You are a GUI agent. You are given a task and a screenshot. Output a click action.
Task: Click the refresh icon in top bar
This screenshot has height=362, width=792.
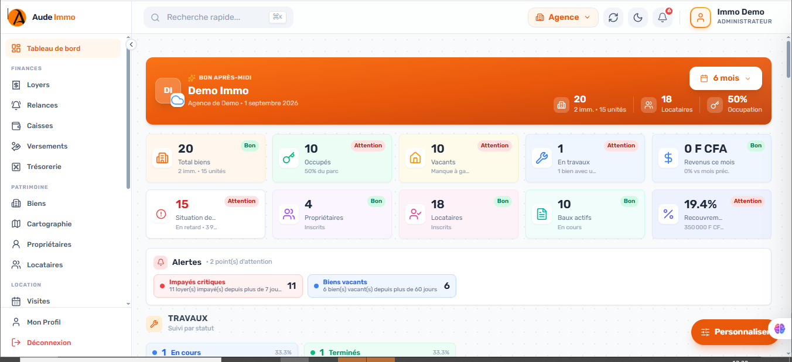tap(613, 18)
